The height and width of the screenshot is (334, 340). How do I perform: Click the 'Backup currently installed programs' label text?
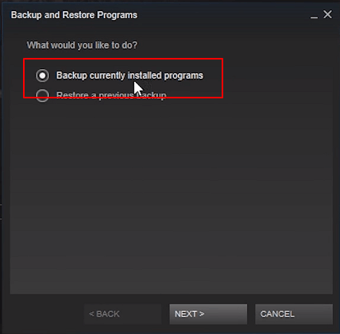tap(129, 75)
